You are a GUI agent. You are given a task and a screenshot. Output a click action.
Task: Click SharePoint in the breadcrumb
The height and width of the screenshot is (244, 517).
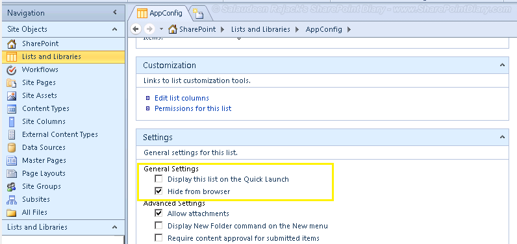[197, 29]
